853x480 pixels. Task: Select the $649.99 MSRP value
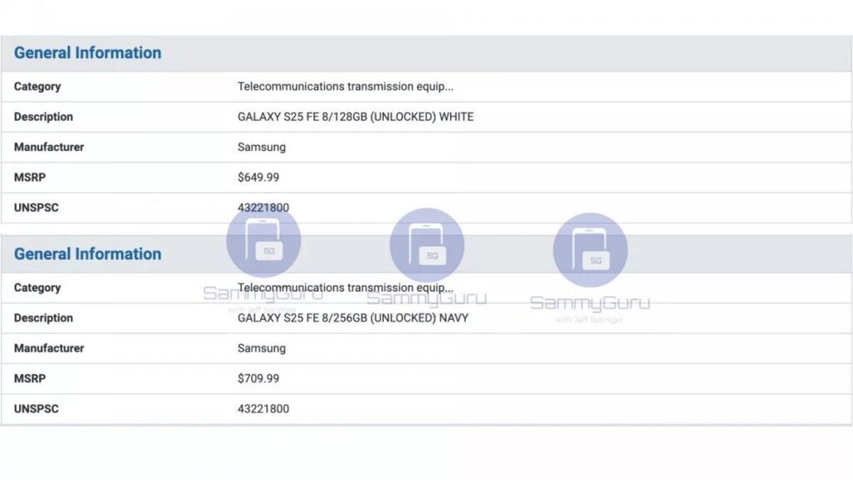click(x=258, y=177)
